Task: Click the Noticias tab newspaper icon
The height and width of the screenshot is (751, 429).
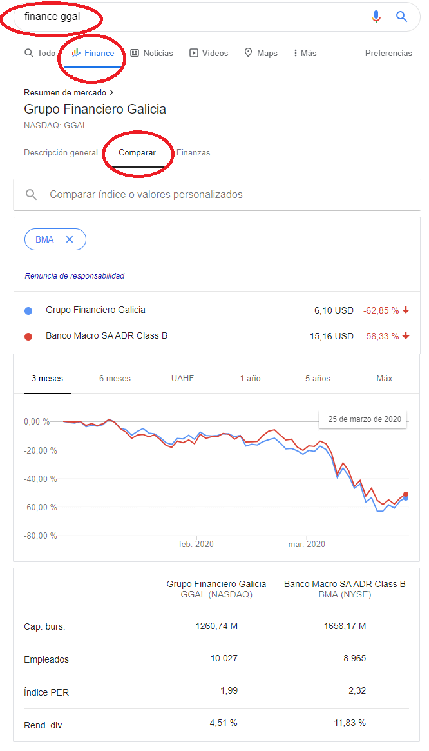Action: click(135, 53)
